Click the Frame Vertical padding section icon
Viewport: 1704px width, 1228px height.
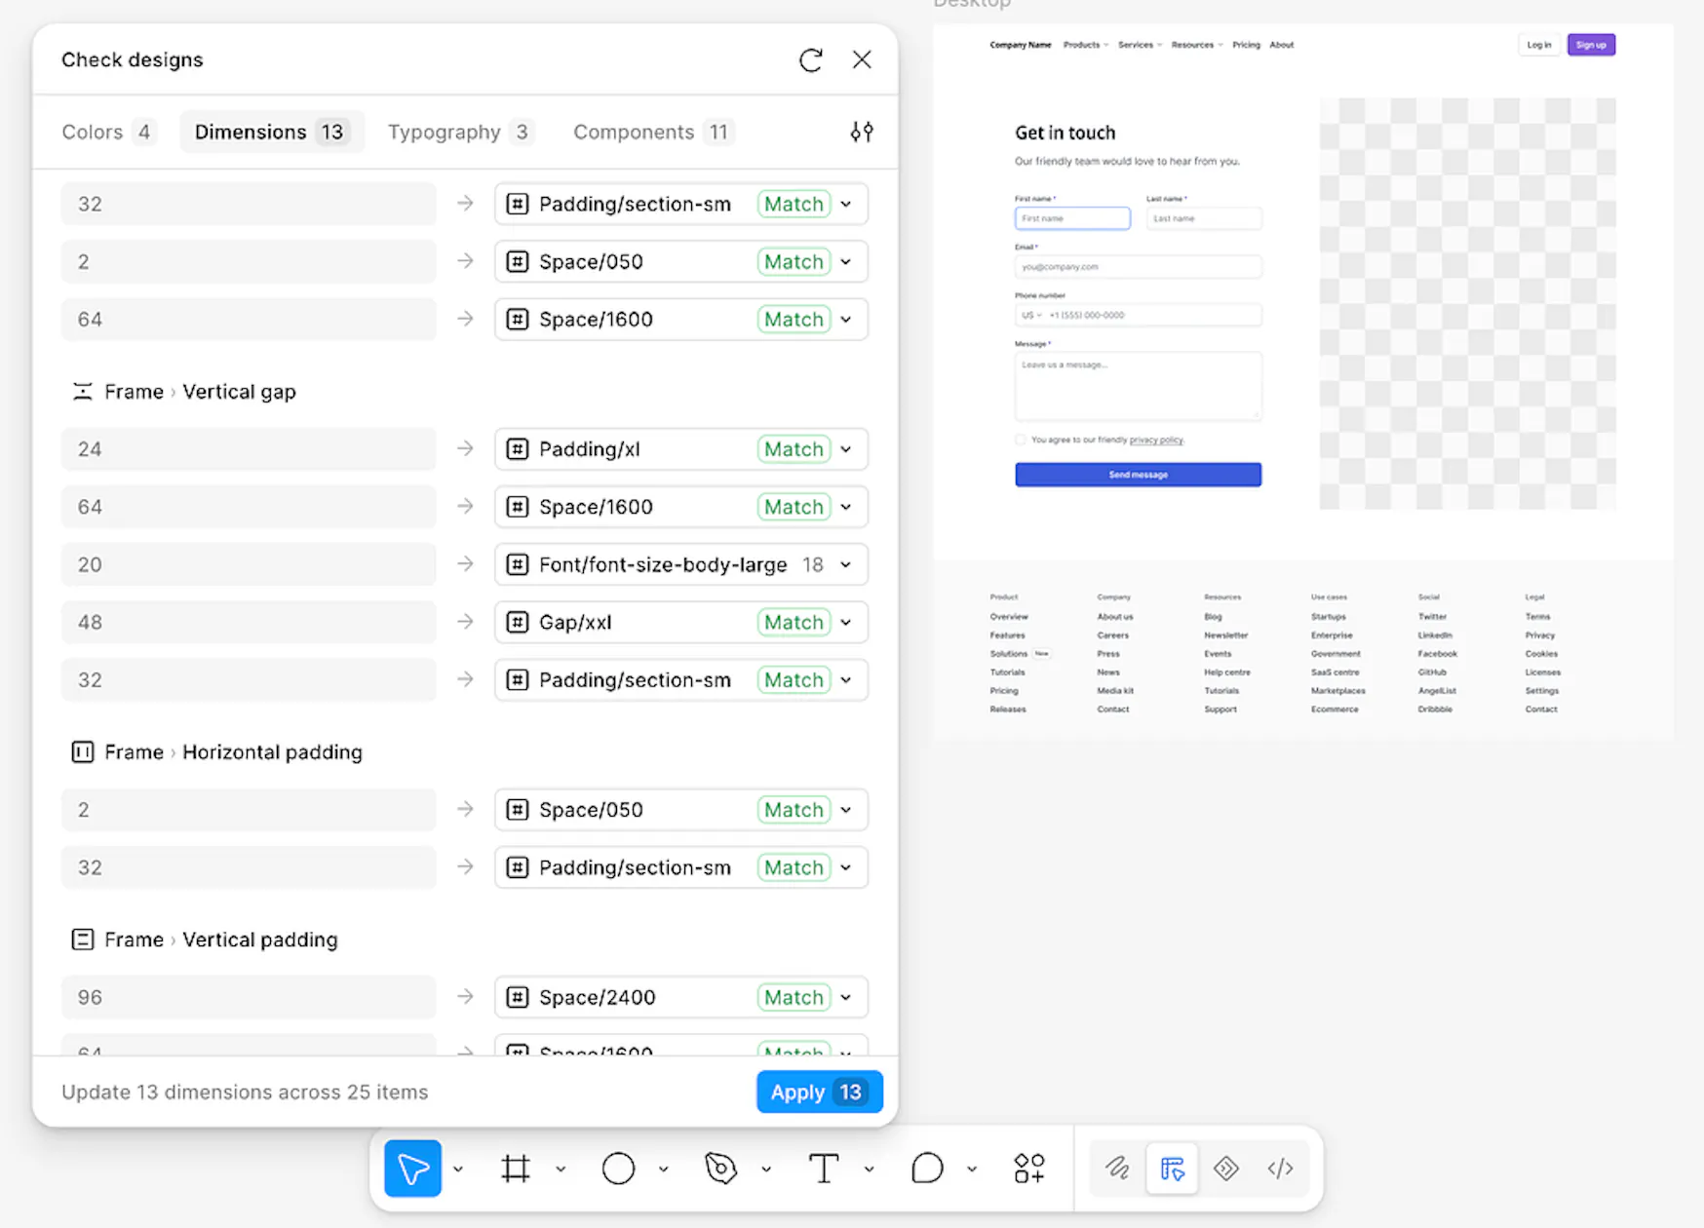pos(83,940)
